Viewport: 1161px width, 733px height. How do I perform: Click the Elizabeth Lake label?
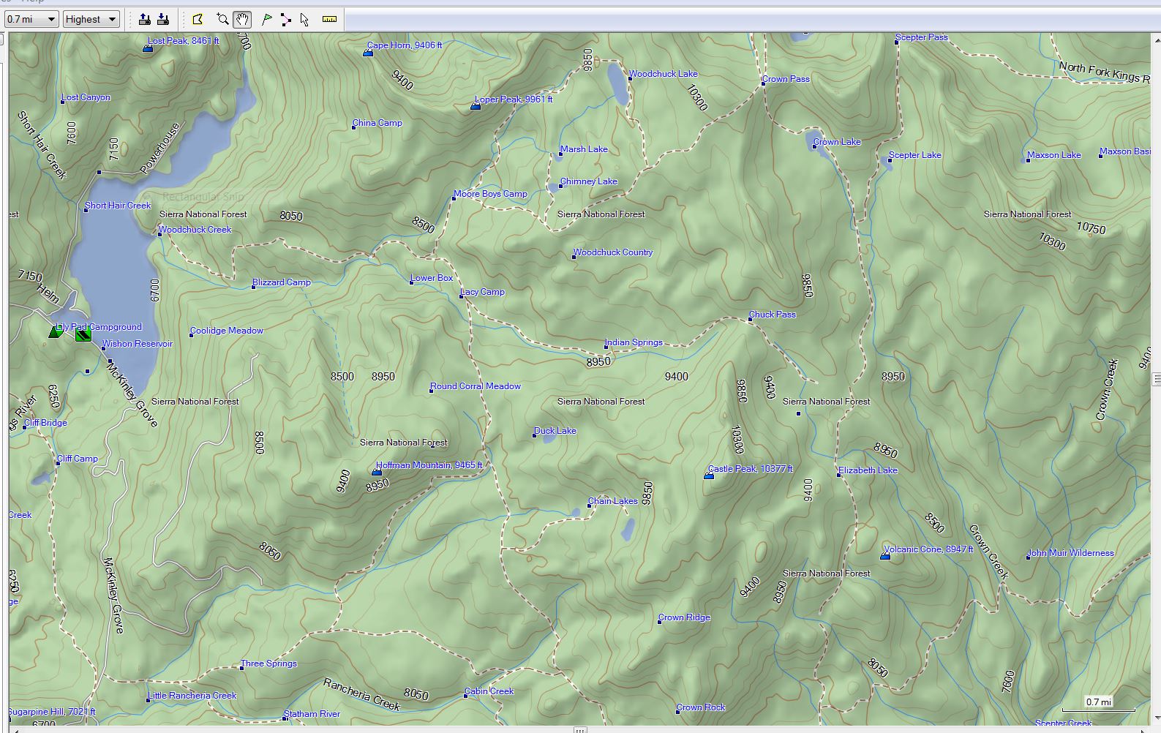[868, 470]
